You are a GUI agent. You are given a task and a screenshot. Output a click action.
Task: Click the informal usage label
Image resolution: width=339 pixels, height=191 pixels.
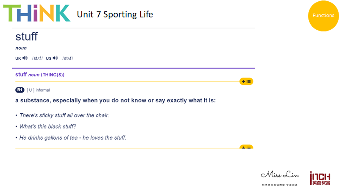(43, 90)
